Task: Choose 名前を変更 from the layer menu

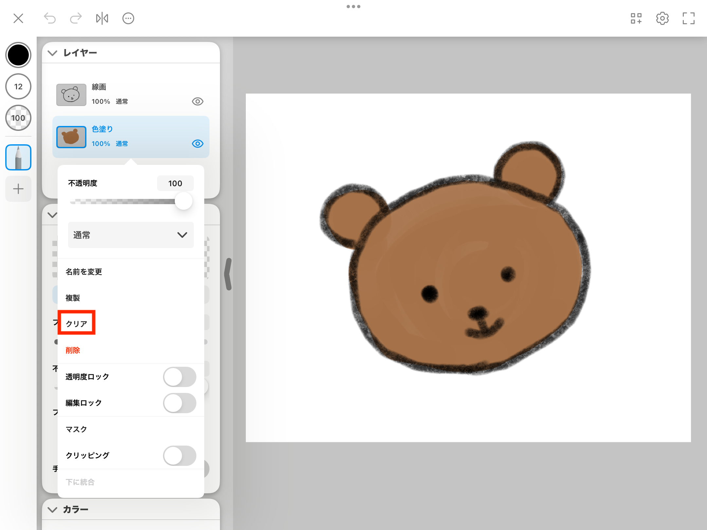Action: click(84, 272)
